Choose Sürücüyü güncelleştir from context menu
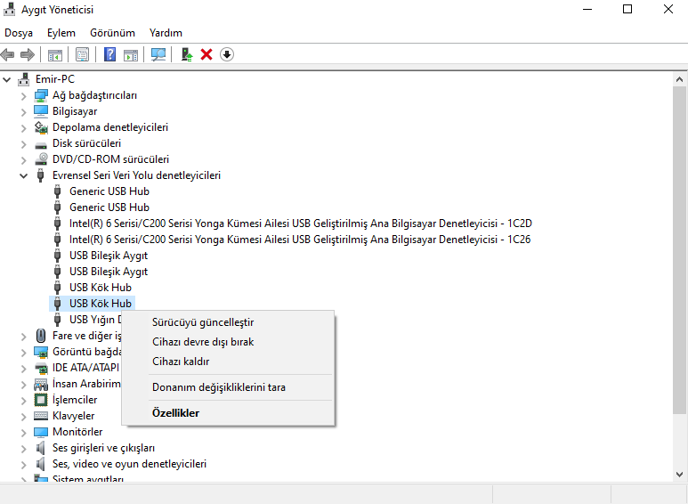Screen dimensions: 688x504 (203, 322)
